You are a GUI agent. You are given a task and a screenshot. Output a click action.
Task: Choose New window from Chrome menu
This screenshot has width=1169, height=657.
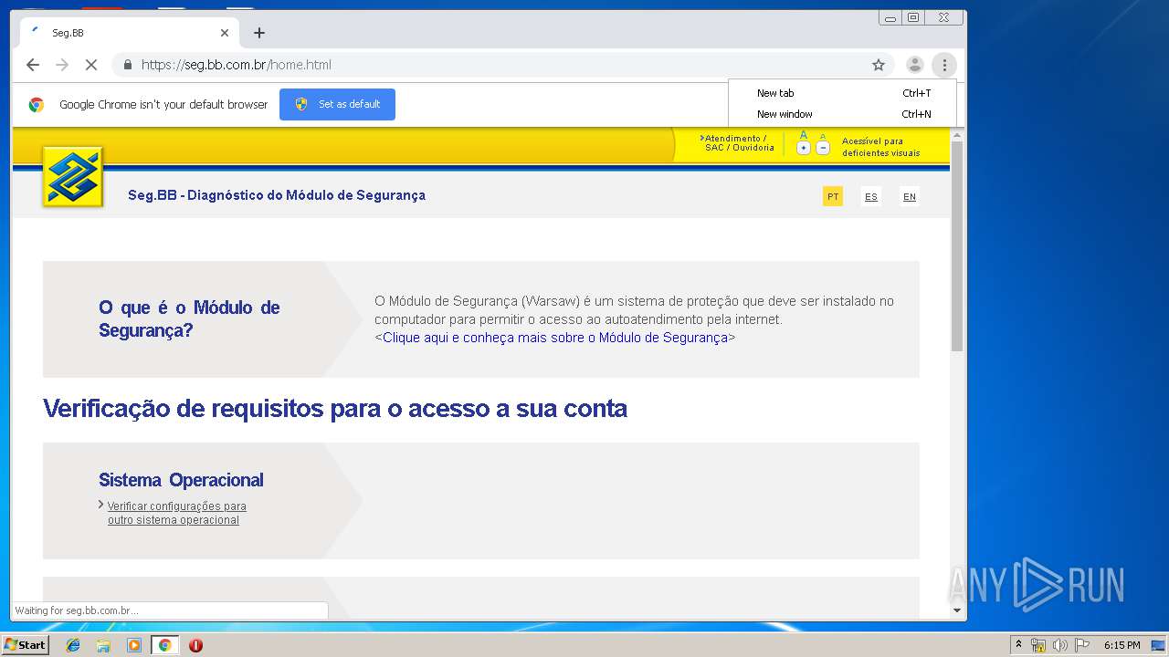[842, 114]
